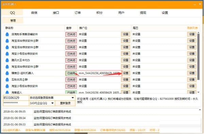Click the penguin icon beside 互助交流②群
204x134 pixels.
[7, 80]
